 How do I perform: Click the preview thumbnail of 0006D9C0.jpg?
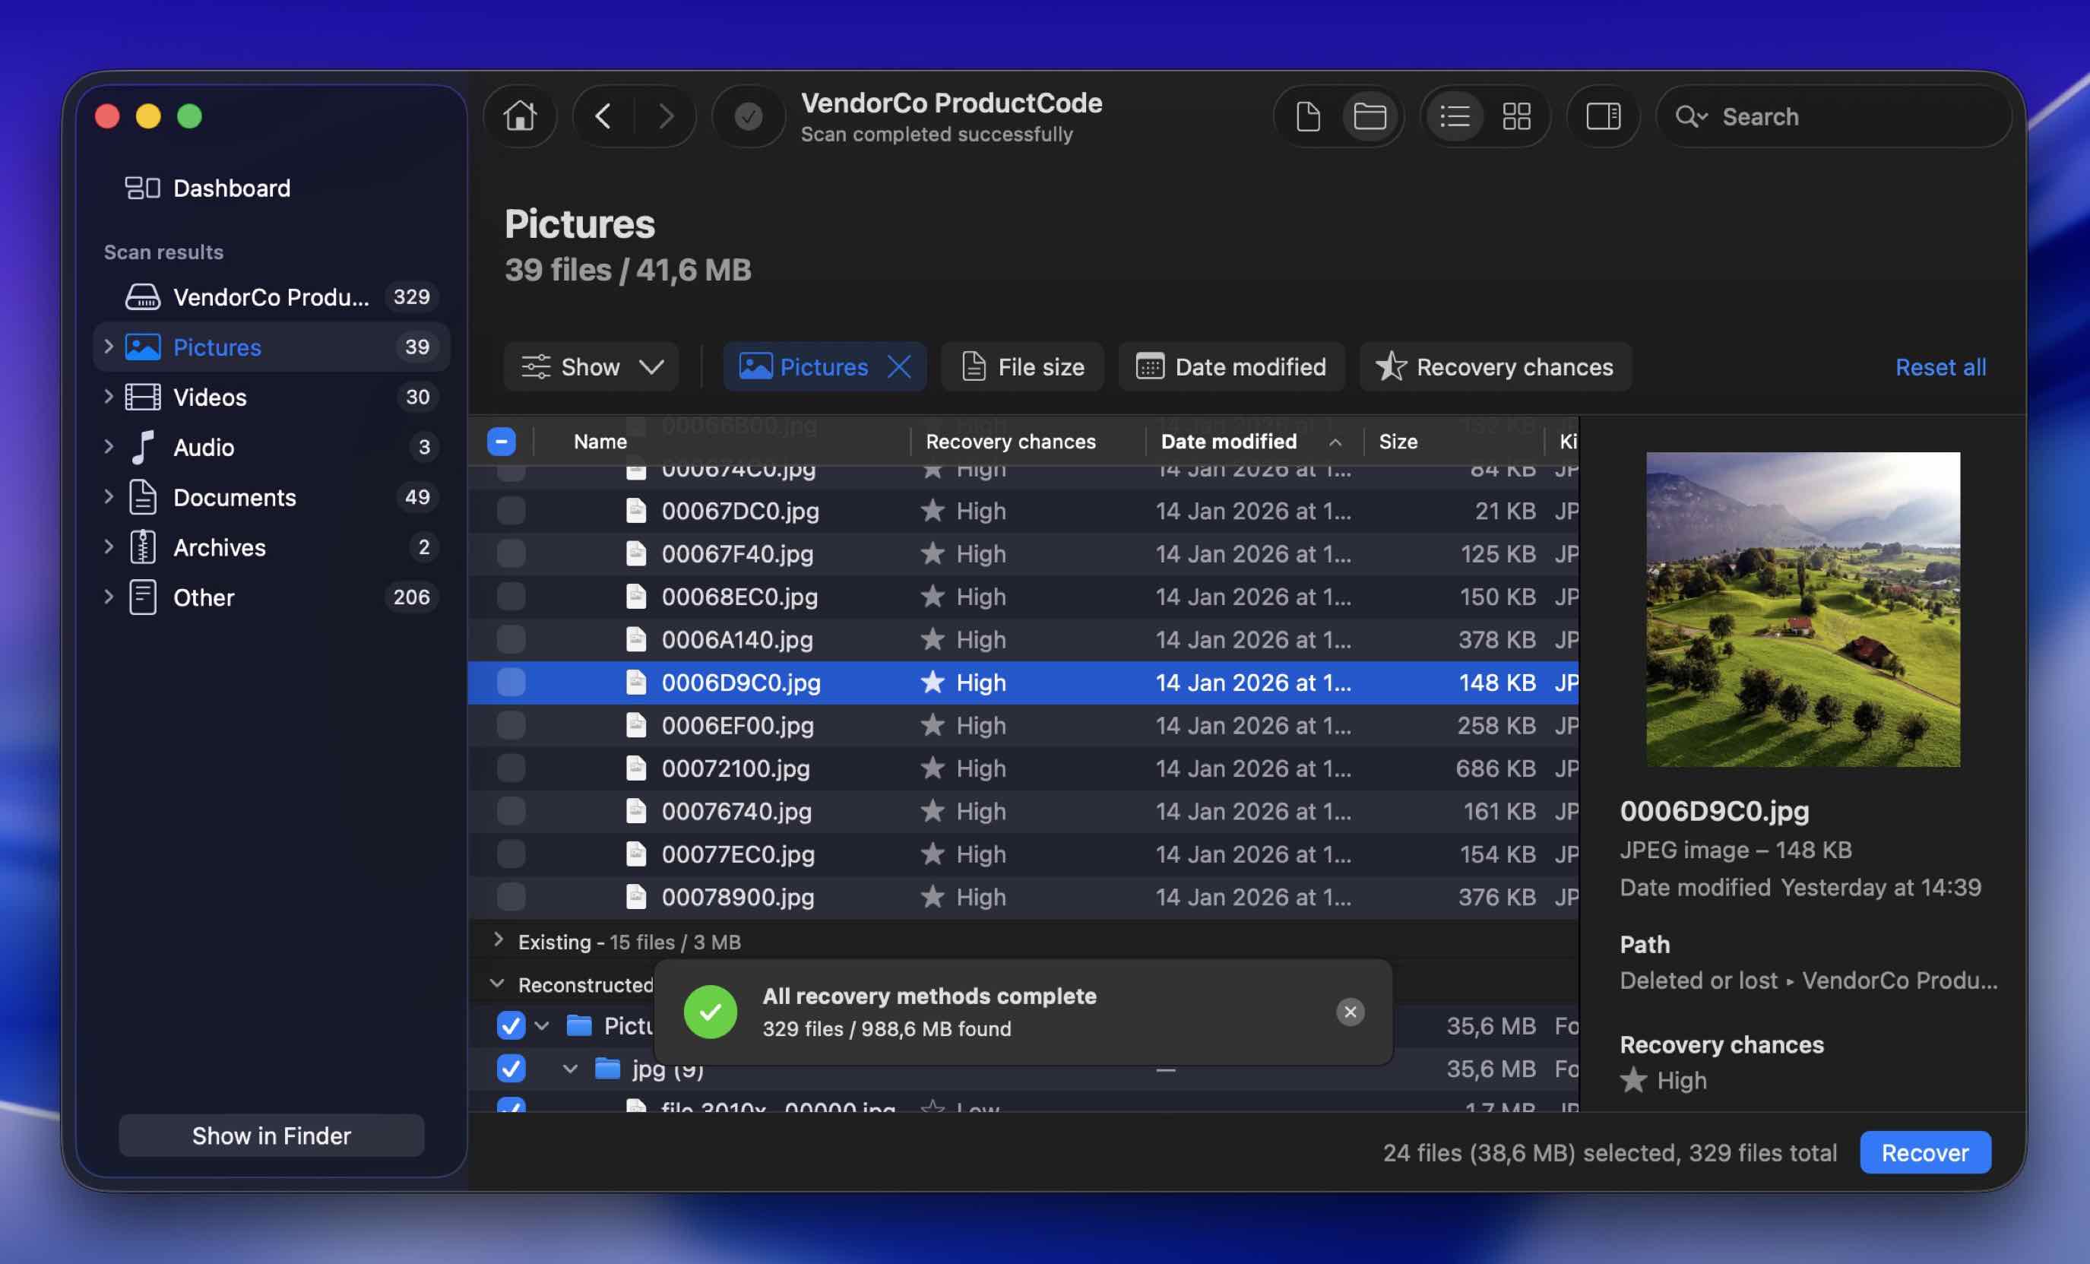pyautogui.click(x=1803, y=607)
